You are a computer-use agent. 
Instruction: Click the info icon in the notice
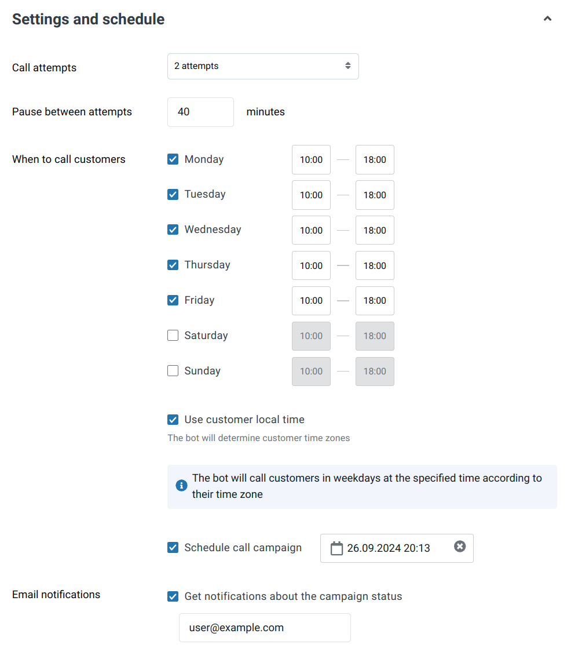point(181,485)
